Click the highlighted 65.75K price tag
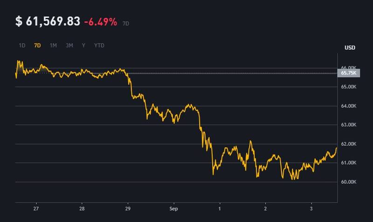This screenshot has width=373, height=222. (349, 73)
